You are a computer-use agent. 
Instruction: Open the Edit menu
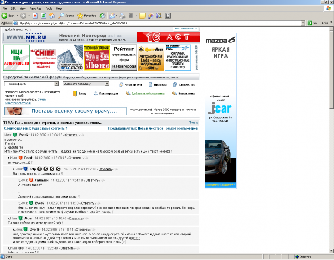(x=13, y=8)
